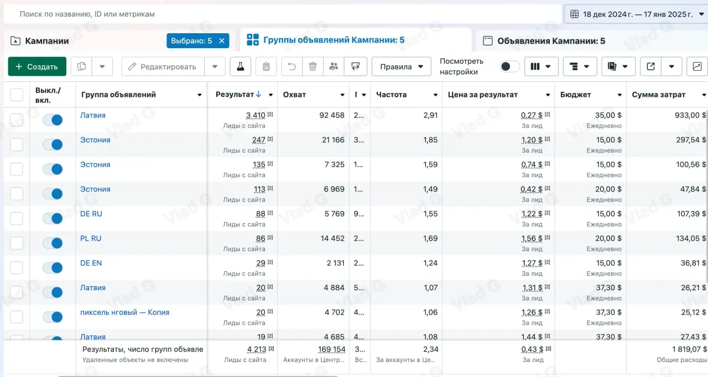
Task: Click the export share icon
Action: [651, 66]
